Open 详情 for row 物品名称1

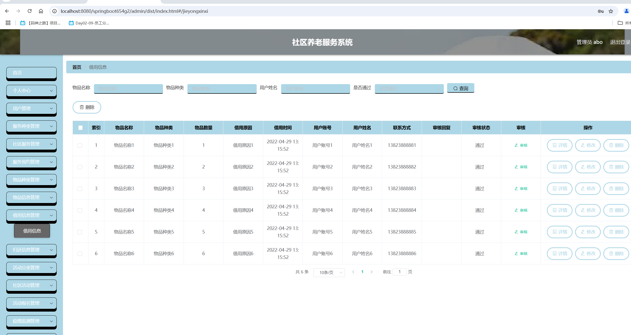point(560,145)
